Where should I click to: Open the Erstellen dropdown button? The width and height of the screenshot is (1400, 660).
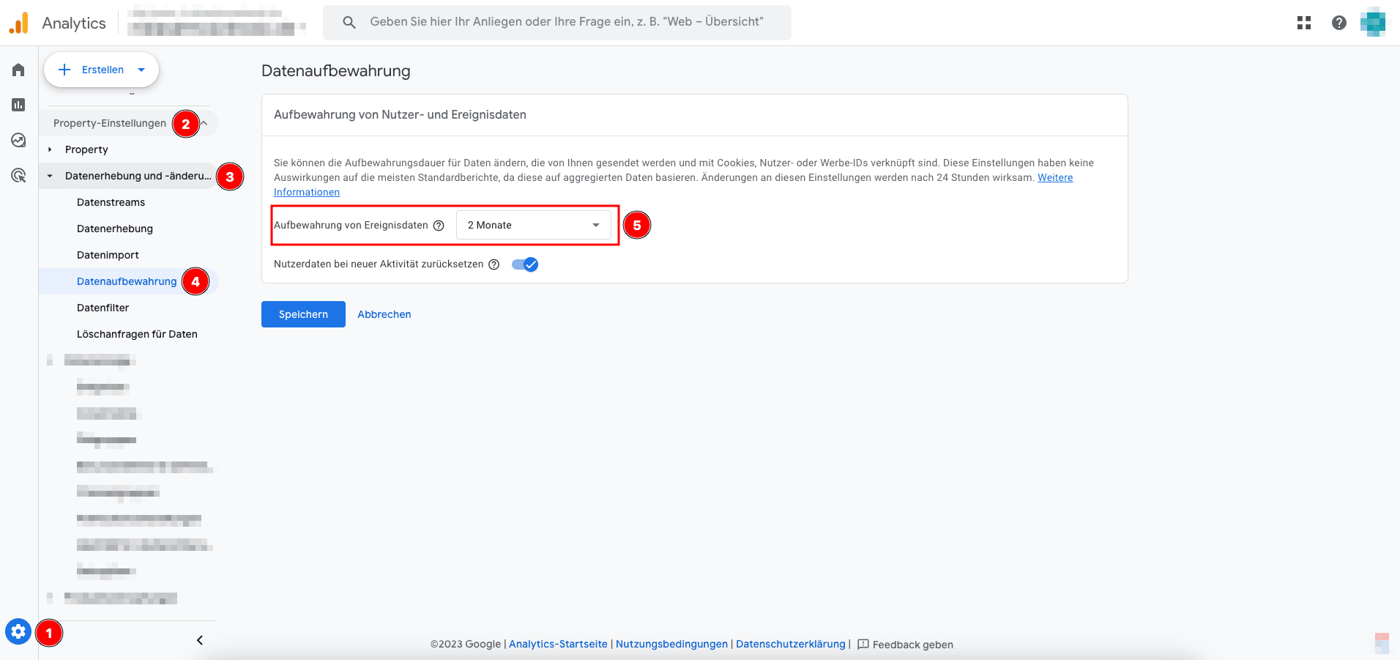click(x=102, y=70)
